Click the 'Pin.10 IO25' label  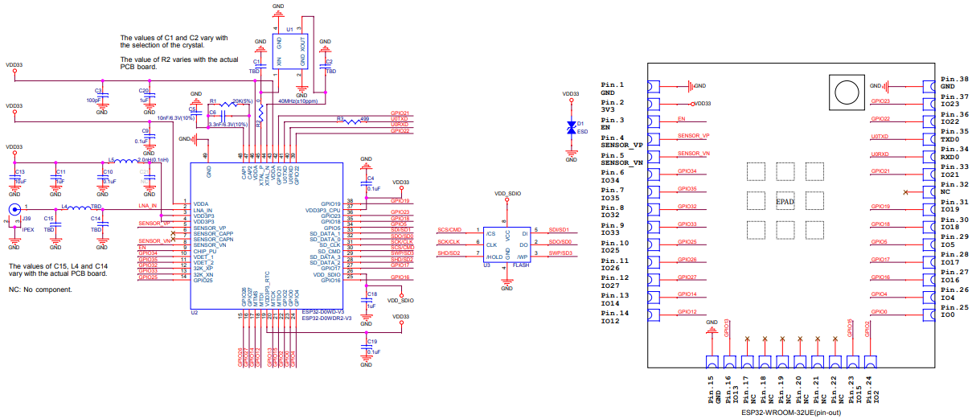(614, 247)
